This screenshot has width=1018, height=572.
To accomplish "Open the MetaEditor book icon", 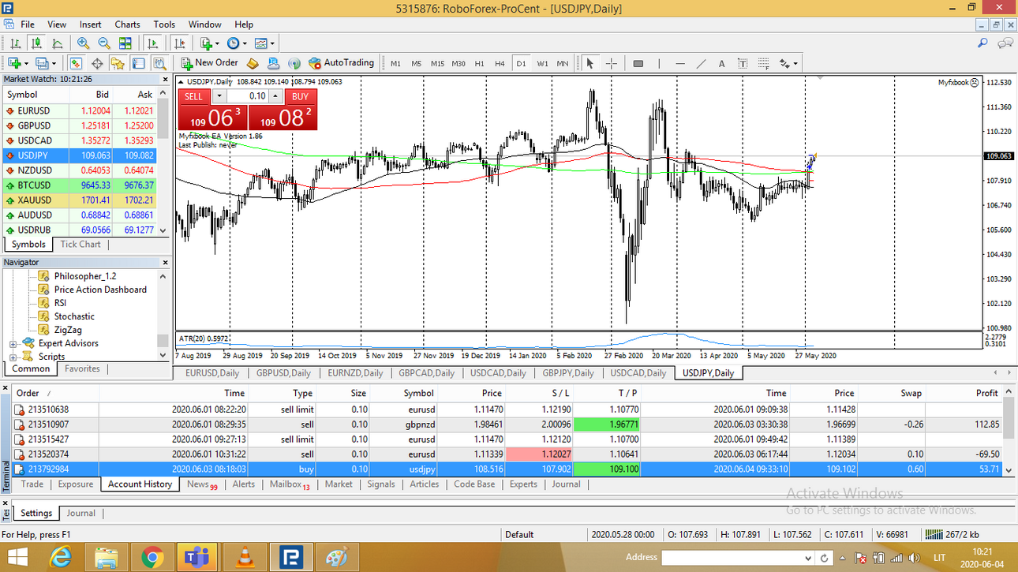I will tap(253, 63).
